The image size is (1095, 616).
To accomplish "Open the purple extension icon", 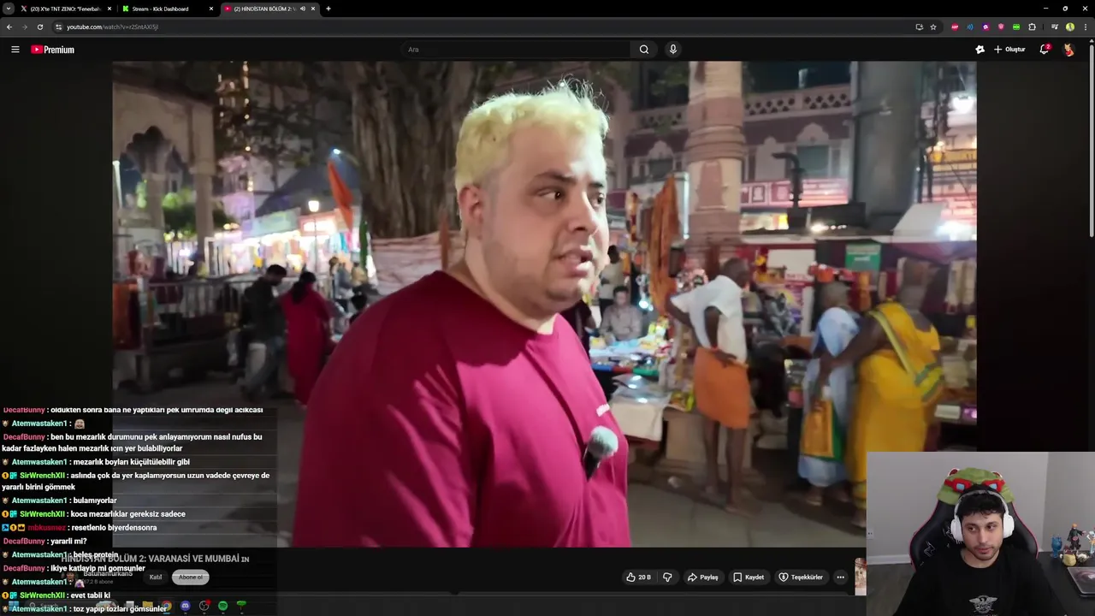I will pos(985,27).
